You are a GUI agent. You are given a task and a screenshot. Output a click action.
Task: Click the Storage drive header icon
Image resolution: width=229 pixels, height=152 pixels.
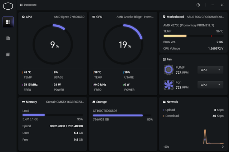[94, 102]
